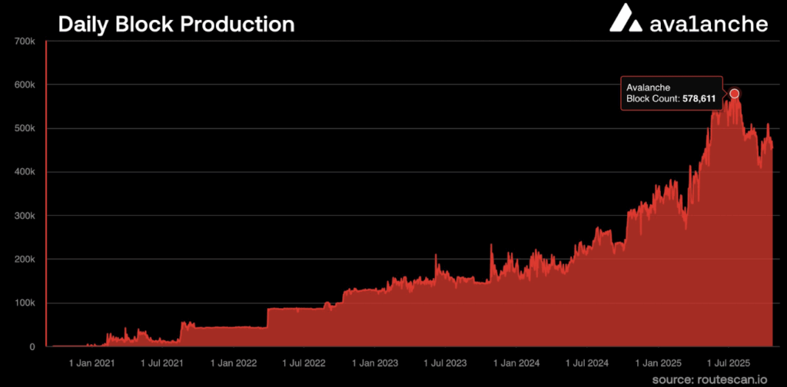Select the 1 Jan 2024 axis tick
Image resolution: width=787 pixels, height=387 pixels.
tap(516, 362)
